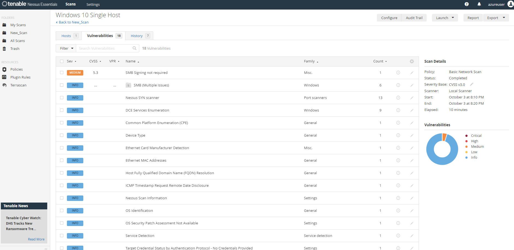Read More of Tenable News

[x=36, y=239]
